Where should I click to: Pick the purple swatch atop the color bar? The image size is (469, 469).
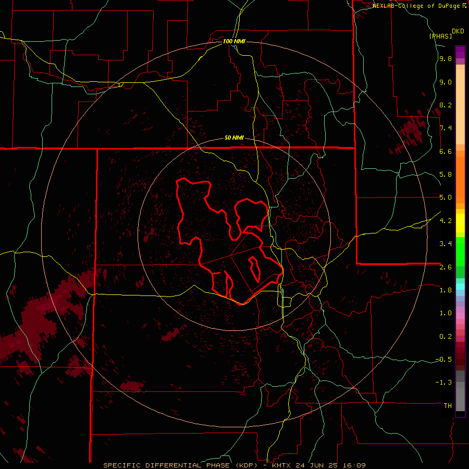click(460, 52)
